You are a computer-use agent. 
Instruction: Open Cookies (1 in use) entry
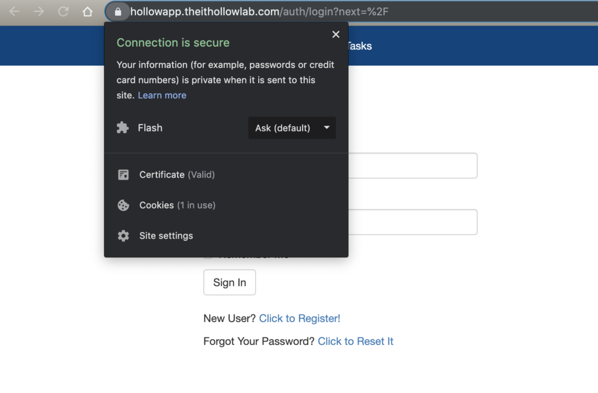coord(177,205)
